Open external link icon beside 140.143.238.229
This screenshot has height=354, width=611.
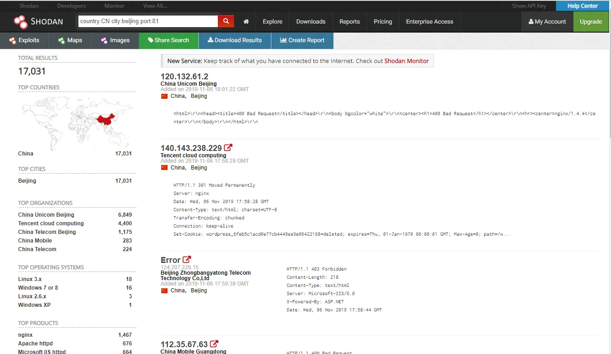[x=228, y=148]
